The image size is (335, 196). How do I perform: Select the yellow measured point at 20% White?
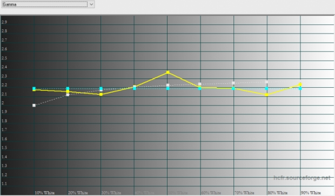[68, 92]
